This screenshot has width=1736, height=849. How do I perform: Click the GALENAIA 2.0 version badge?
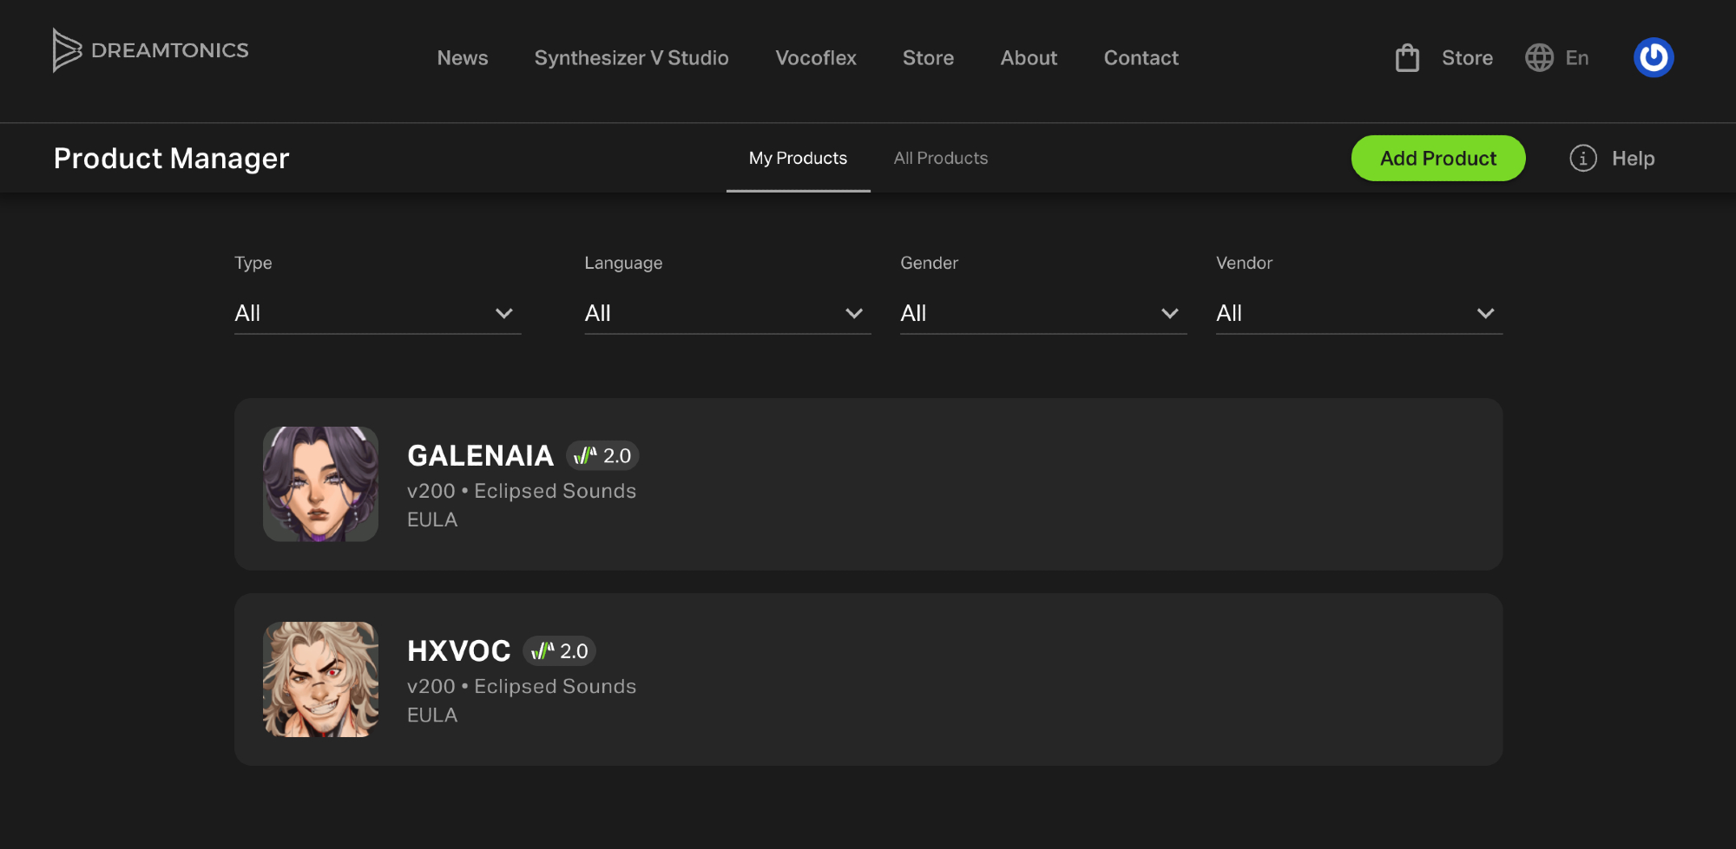[603, 456]
